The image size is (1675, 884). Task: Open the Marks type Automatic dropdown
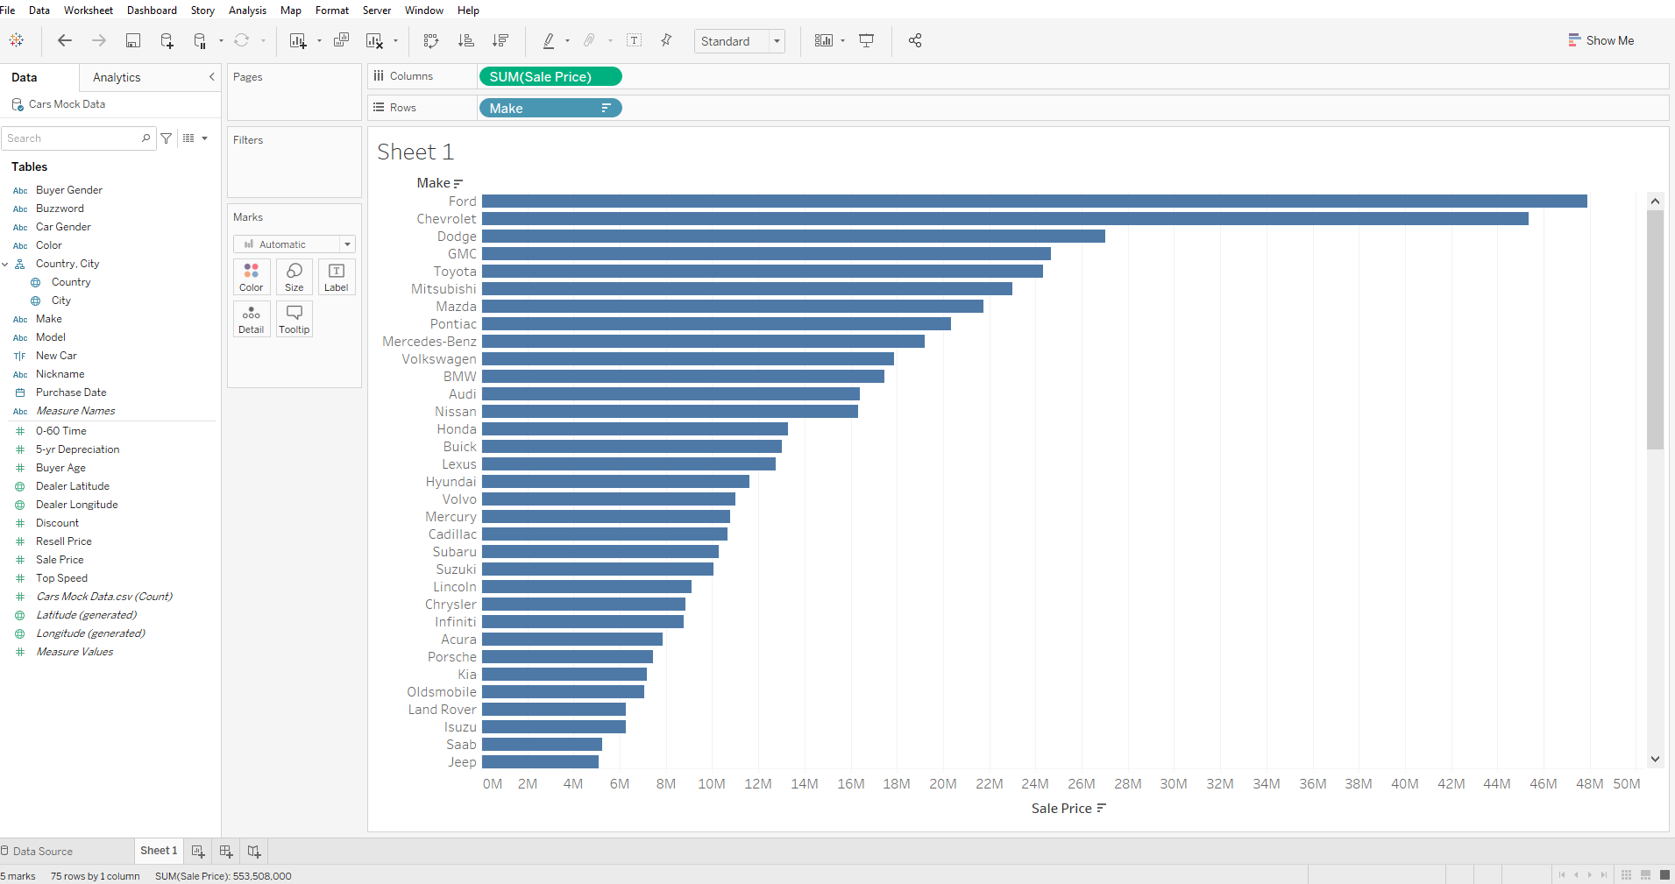click(295, 244)
